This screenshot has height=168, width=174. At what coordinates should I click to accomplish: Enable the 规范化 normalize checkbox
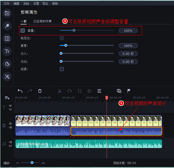(x=62, y=38)
